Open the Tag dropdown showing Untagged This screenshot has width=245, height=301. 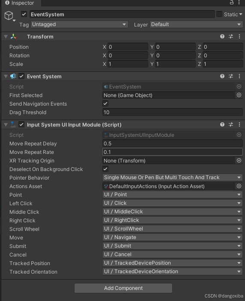pos(79,24)
